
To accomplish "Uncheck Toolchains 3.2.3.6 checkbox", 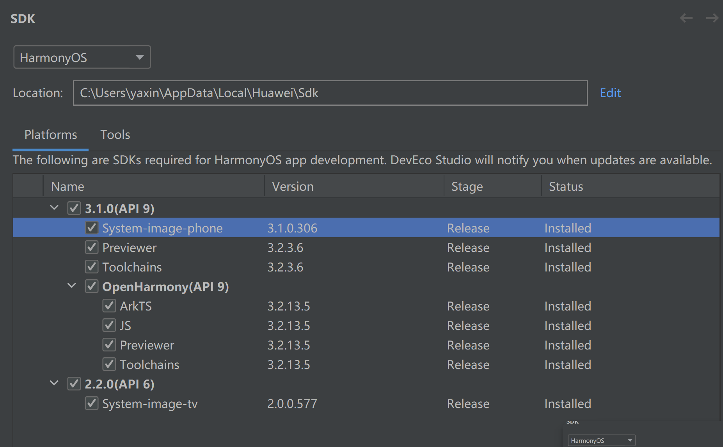I will coord(92,267).
